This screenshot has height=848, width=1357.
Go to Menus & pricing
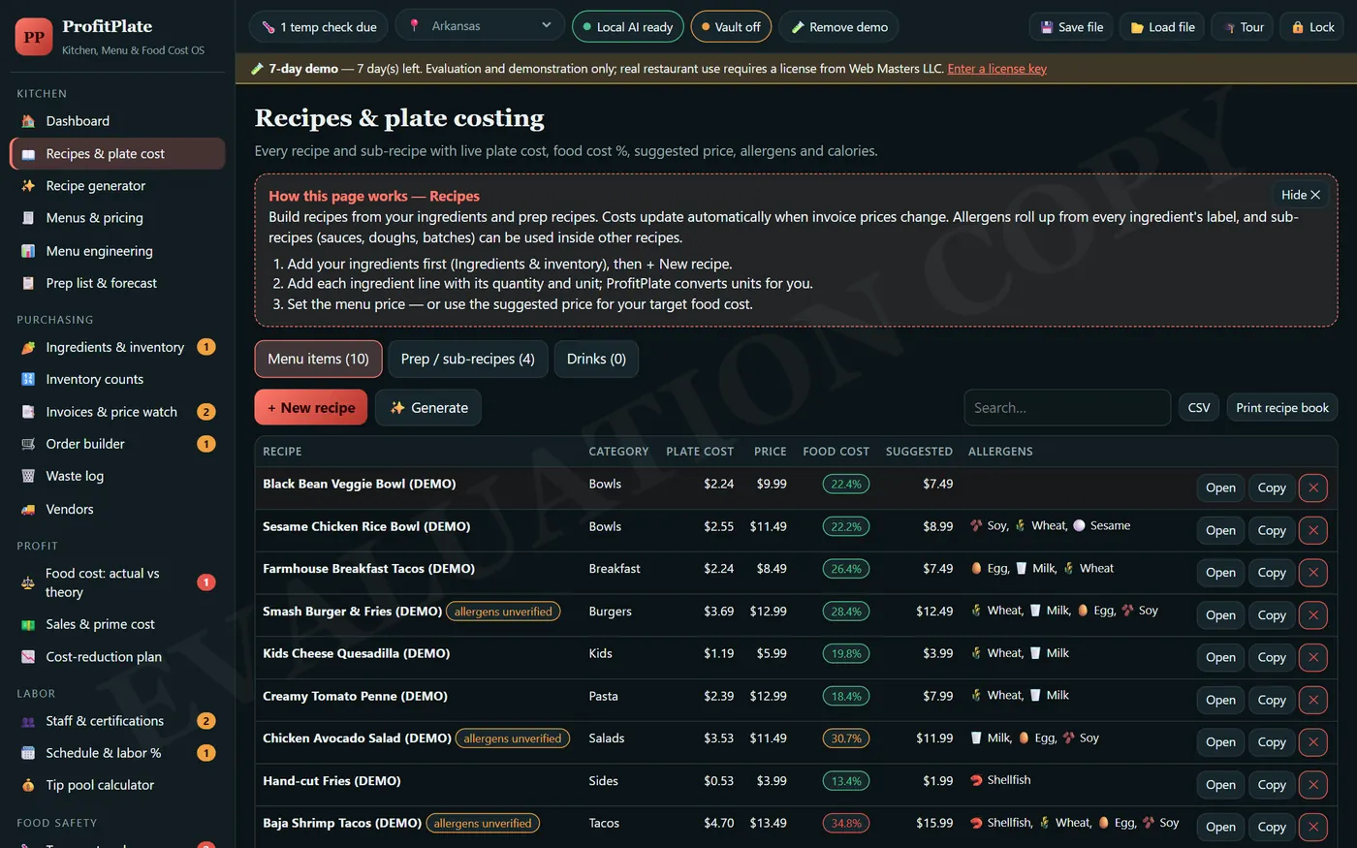point(117,218)
